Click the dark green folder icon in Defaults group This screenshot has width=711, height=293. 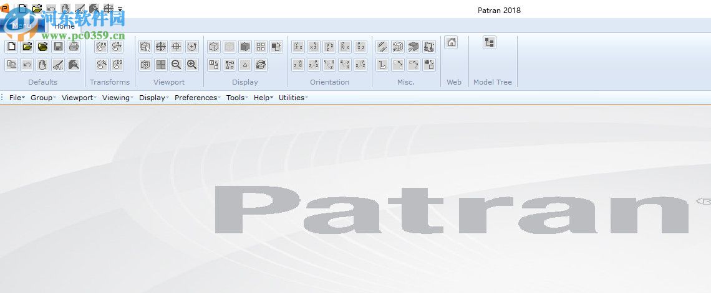click(42, 47)
